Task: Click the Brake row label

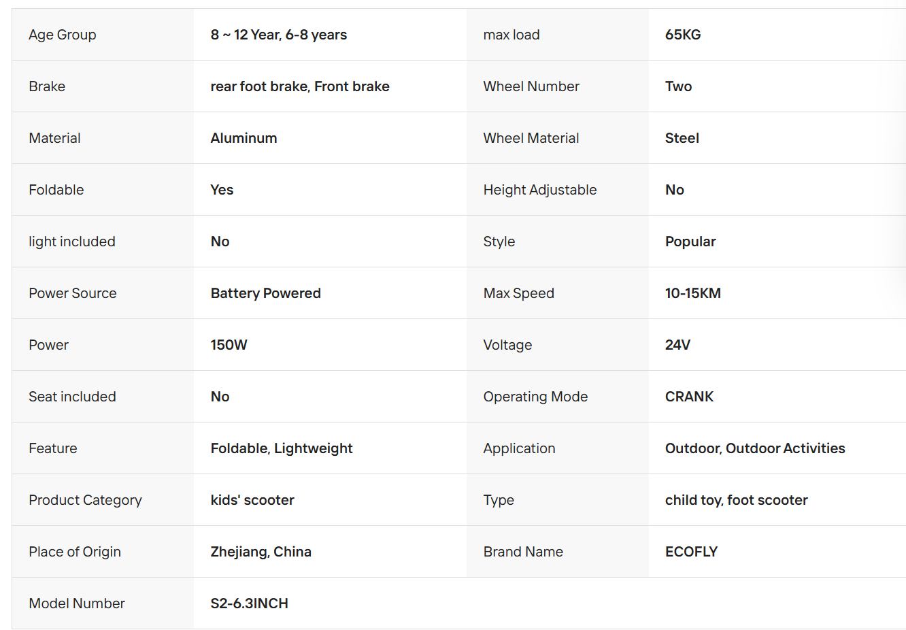Action: (x=47, y=86)
